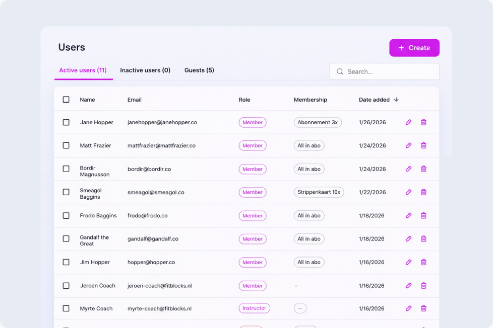Sort by the Email column header
The image size is (493, 328).
pyautogui.click(x=134, y=100)
